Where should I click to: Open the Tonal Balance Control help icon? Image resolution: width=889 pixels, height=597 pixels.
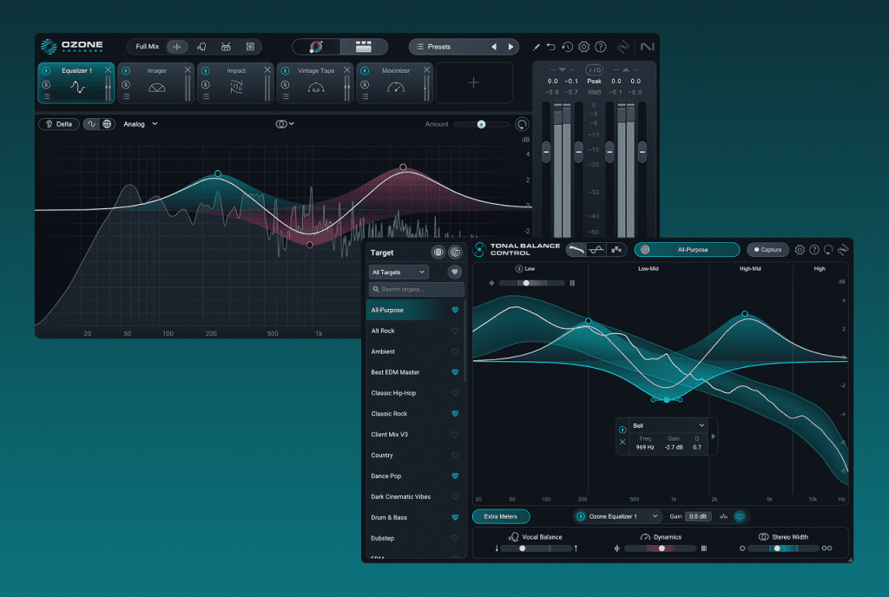click(813, 250)
